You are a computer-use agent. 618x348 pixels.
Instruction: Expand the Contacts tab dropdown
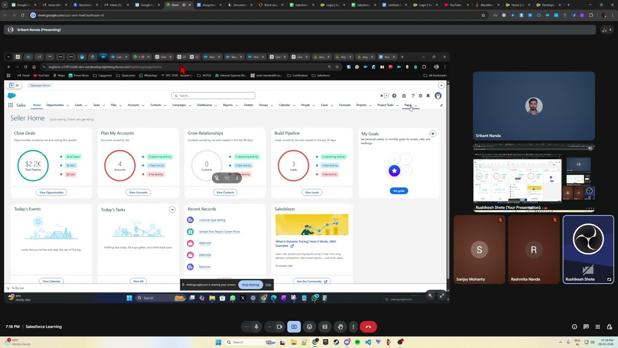[166, 105]
